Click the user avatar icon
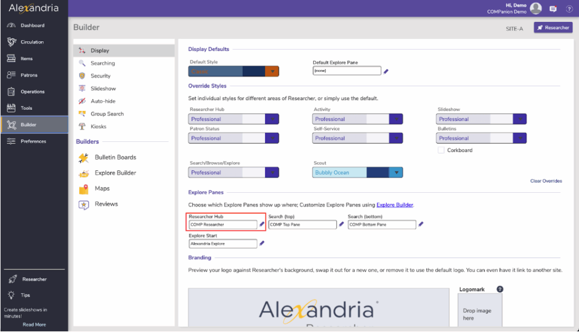Viewport: 579px width, 333px height. [536, 8]
